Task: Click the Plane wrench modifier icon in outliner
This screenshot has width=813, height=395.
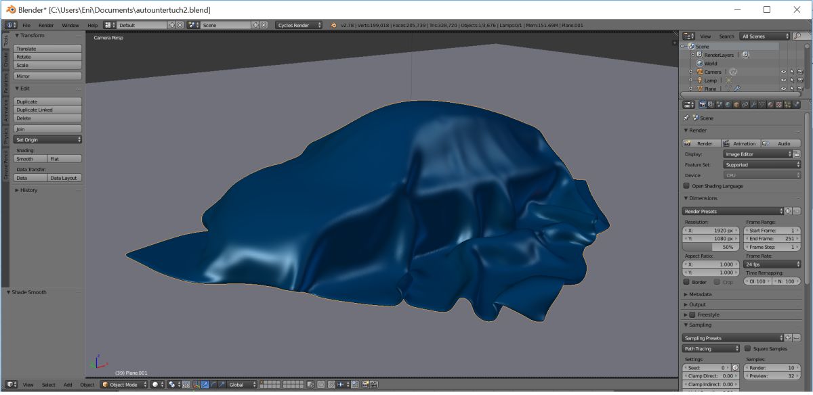Action: [x=737, y=89]
